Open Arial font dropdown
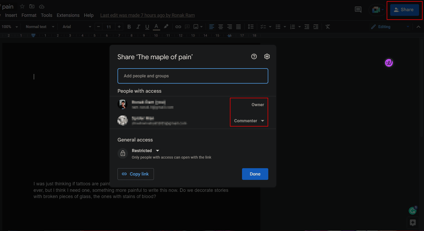 pyautogui.click(x=77, y=27)
